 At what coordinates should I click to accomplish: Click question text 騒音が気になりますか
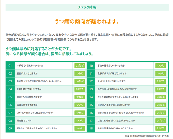point(27,73)
